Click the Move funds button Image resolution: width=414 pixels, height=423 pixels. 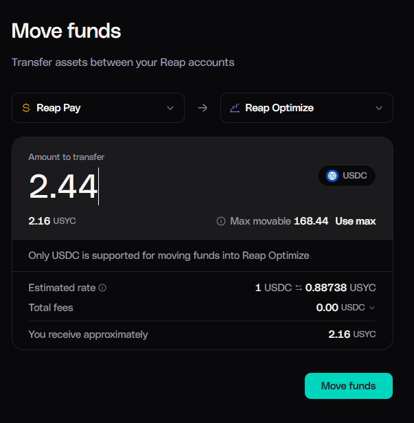click(x=349, y=386)
